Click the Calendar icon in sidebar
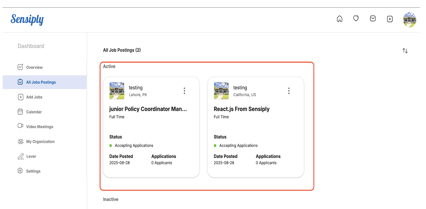The width and height of the screenshot is (426, 209). pos(20,112)
